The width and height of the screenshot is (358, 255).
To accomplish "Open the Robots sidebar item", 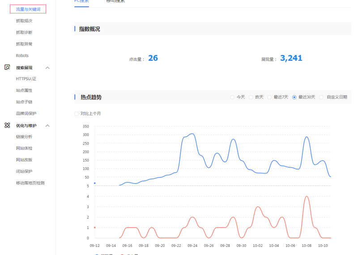I will pos(22,56).
